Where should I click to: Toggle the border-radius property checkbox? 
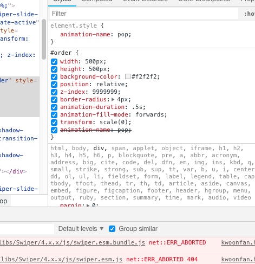(54, 100)
